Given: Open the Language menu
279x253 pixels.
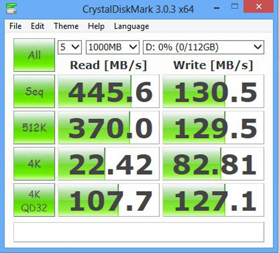Looking at the screenshot, I should pyautogui.click(x=132, y=27).
